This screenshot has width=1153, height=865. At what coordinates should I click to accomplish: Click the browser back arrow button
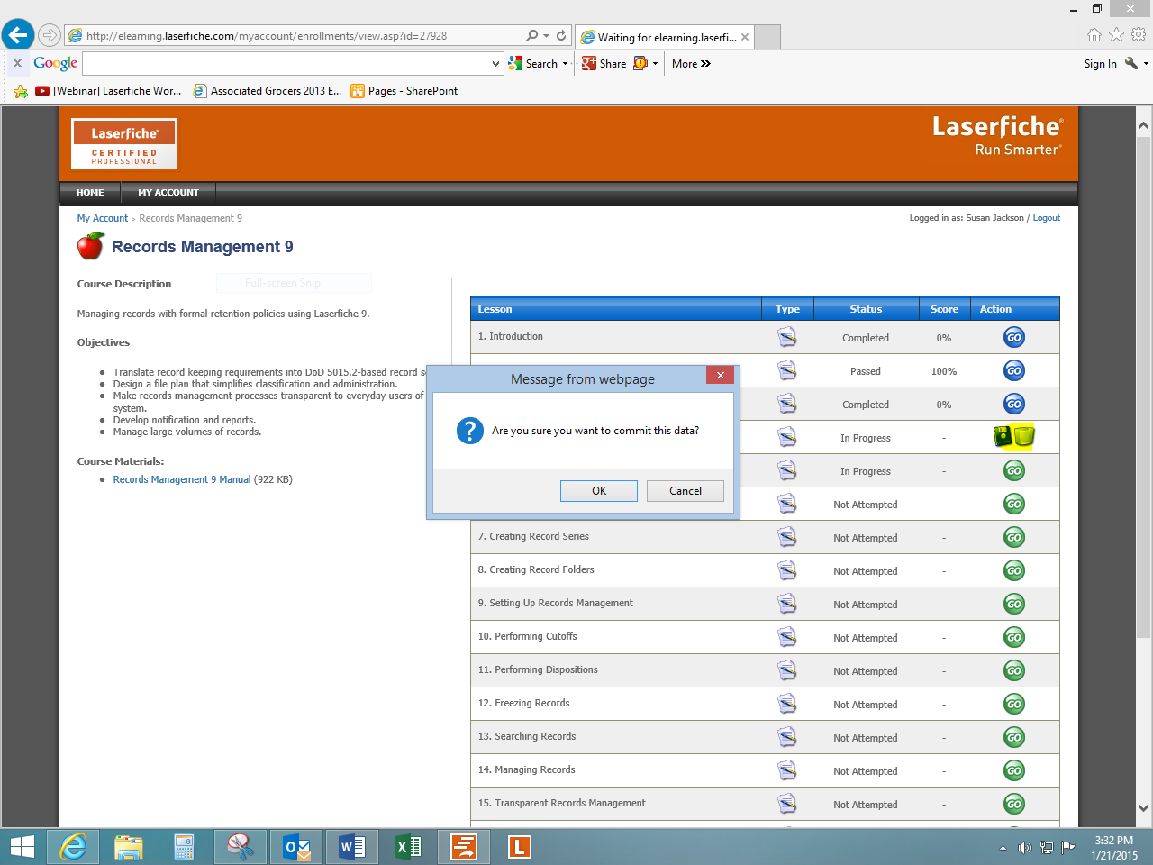pyautogui.click(x=18, y=35)
